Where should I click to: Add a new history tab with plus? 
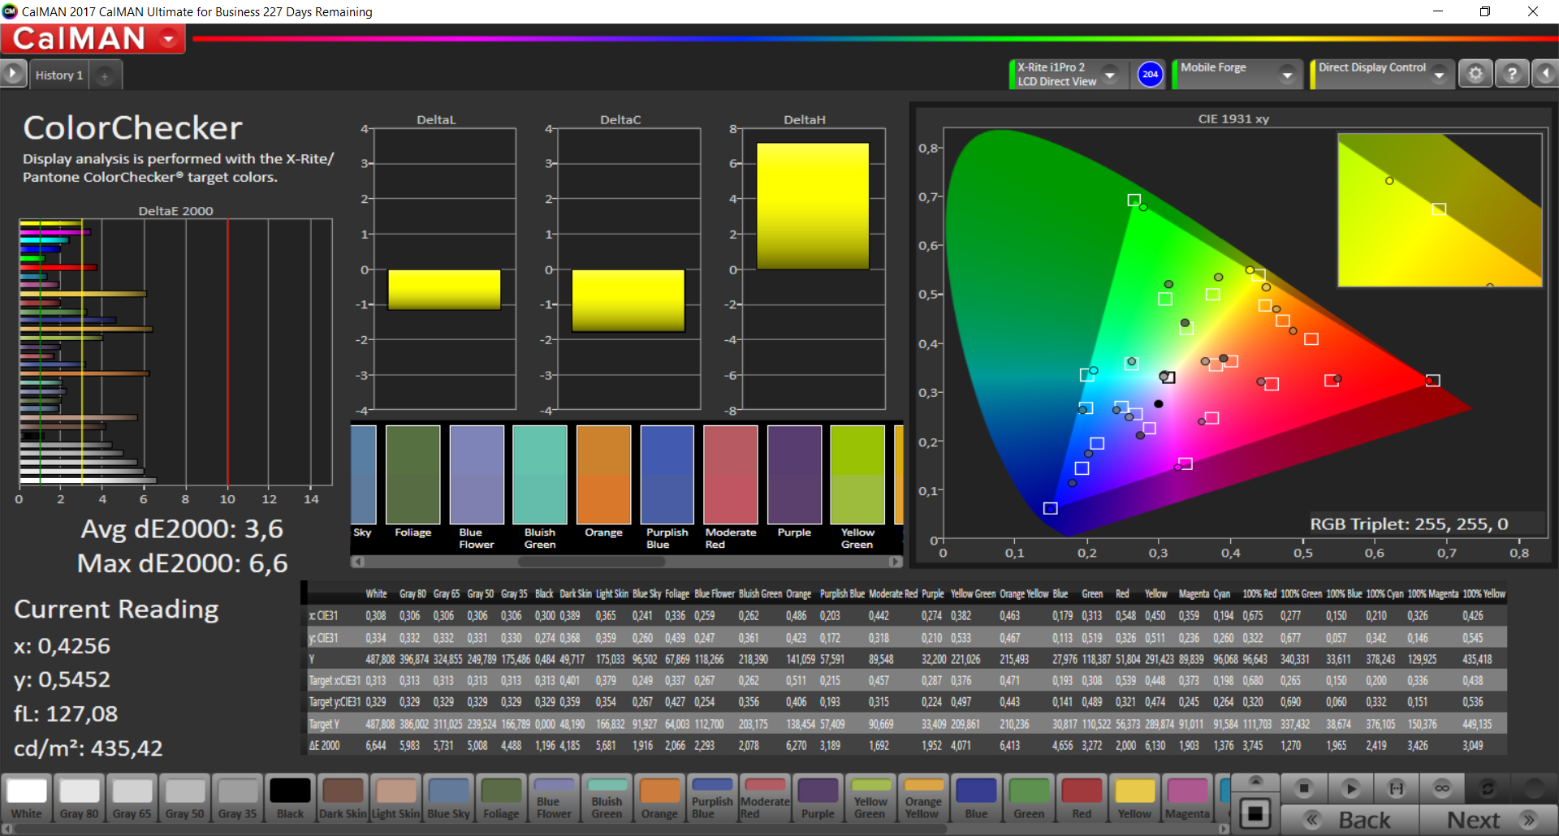pyautogui.click(x=105, y=75)
